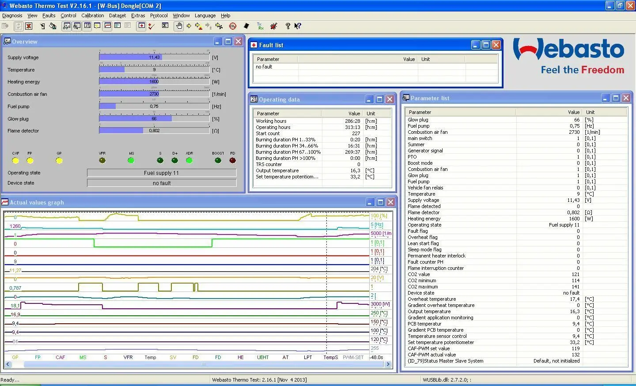Select the Protocol menu item
This screenshot has width=636, height=386.
click(159, 15)
